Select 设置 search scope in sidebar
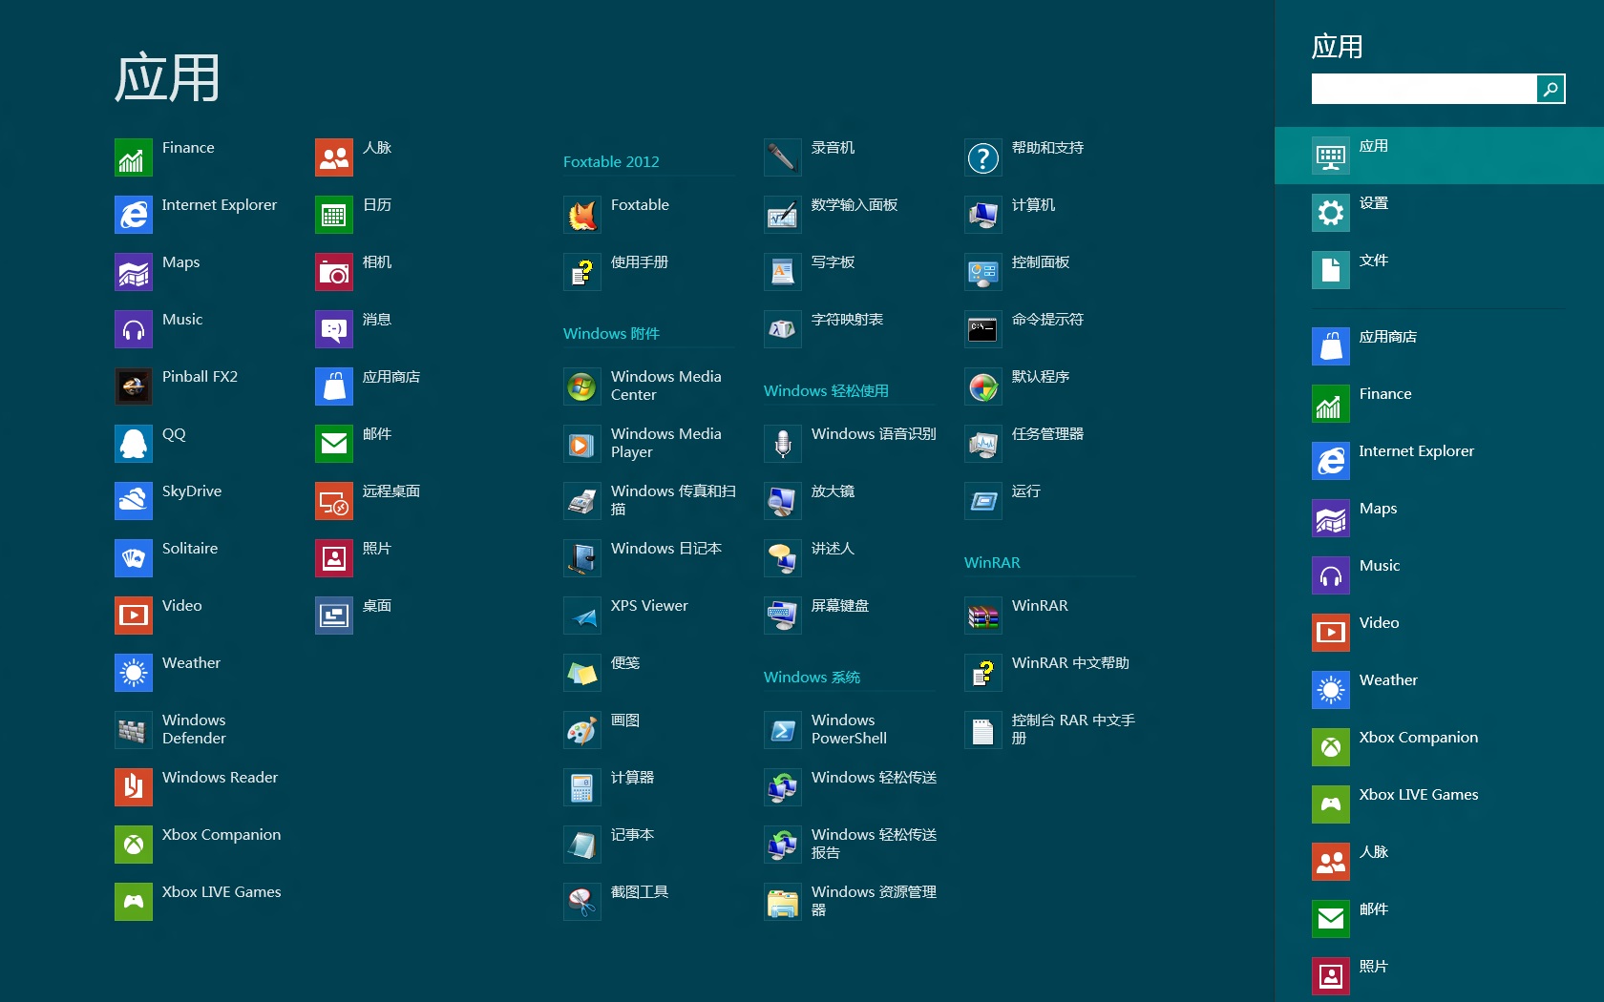 point(1439,213)
